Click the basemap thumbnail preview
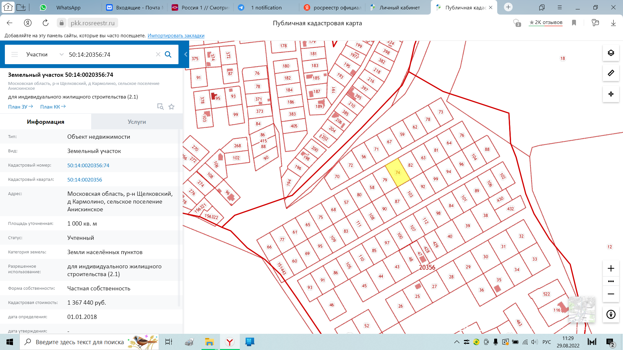 (582, 309)
